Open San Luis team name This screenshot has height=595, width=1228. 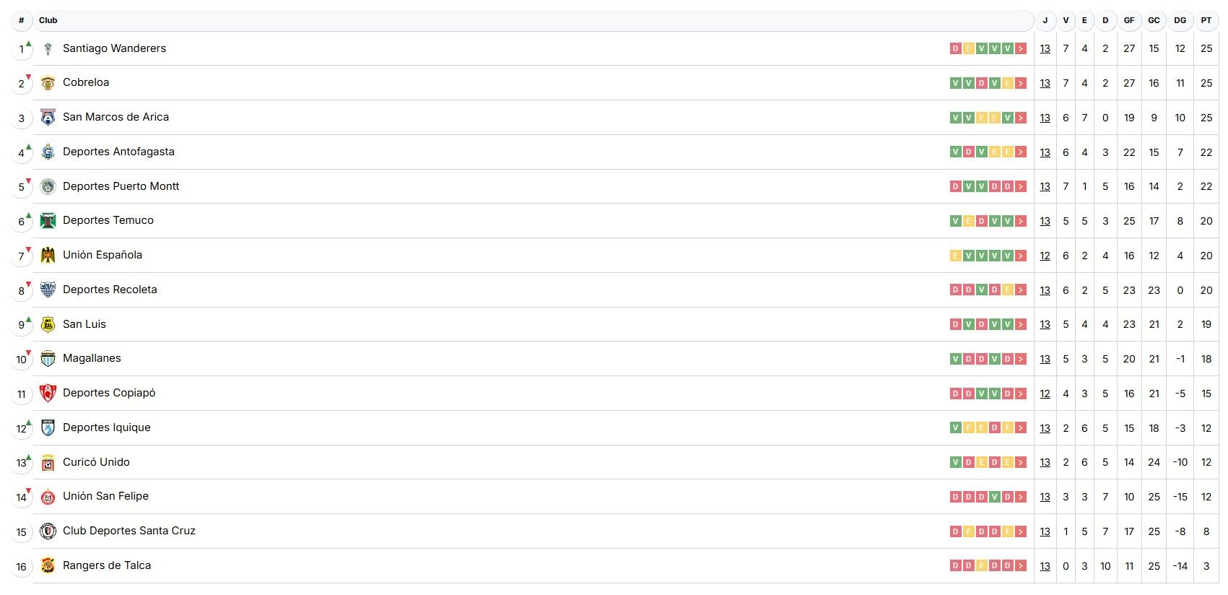click(x=84, y=324)
